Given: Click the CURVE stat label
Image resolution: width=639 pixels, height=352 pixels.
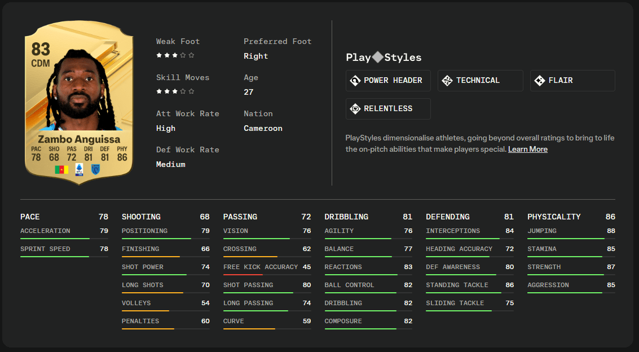Looking at the screenshot, I should pos(233,321).
